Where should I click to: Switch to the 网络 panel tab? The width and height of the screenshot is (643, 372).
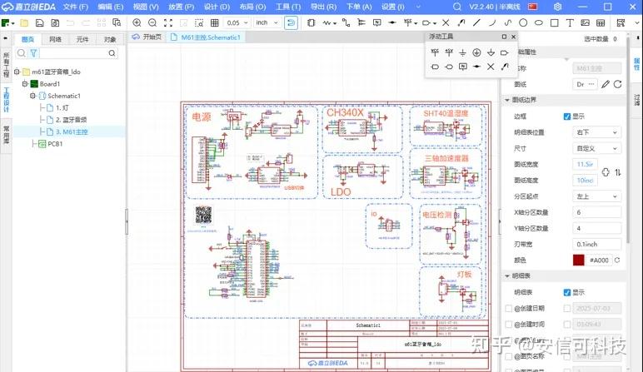point(55,39)
